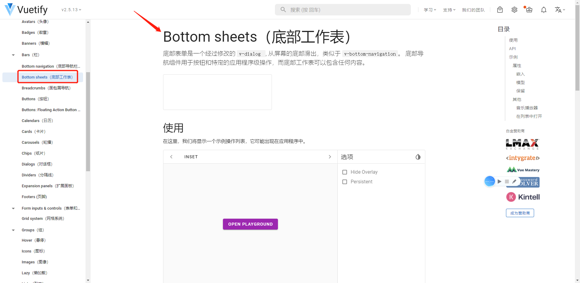Select Breadcrumbs in the sidebar navigation
Screen dimensions: 580x283
pyautogui.click(x=46, y=88)
